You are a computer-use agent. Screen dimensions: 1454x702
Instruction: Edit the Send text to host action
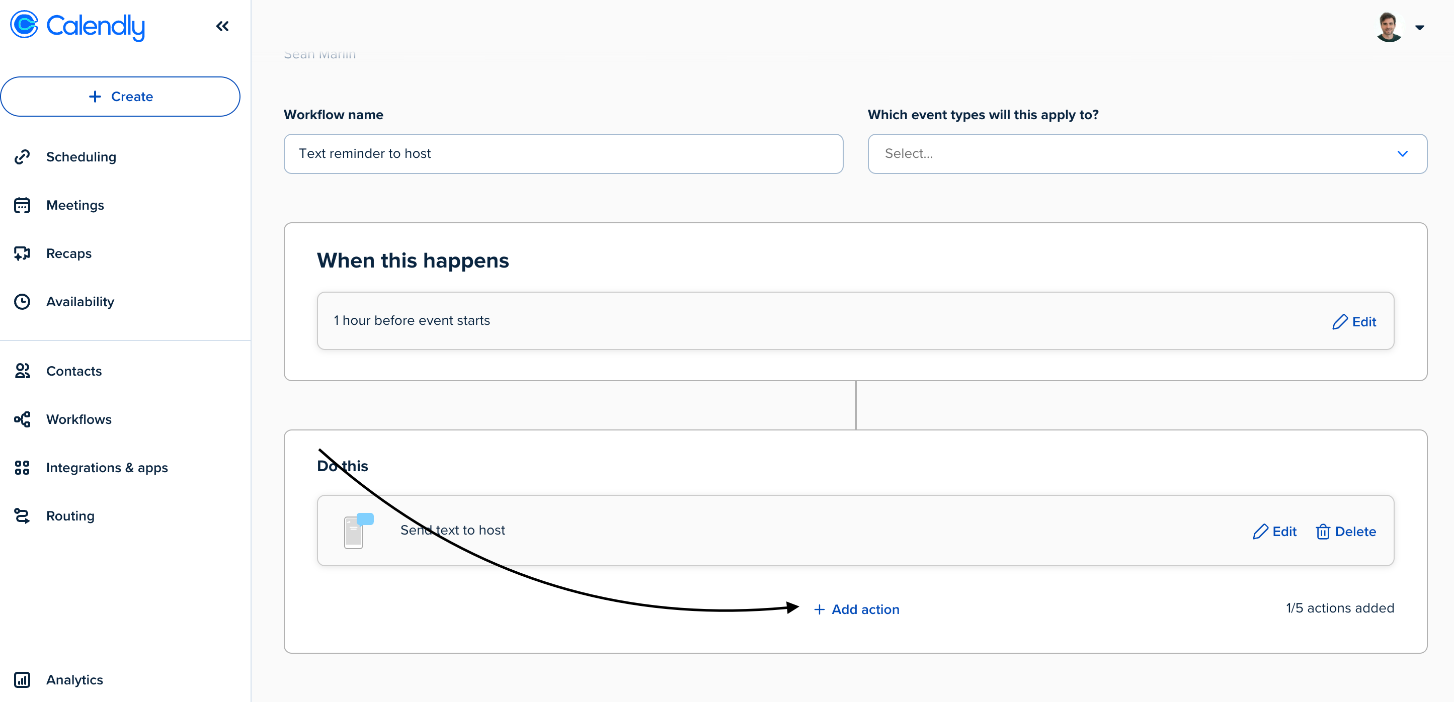point(1274,532)
